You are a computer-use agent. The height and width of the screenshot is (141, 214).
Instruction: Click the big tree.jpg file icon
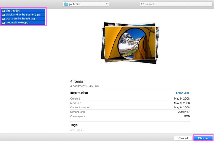click(3, 11)
